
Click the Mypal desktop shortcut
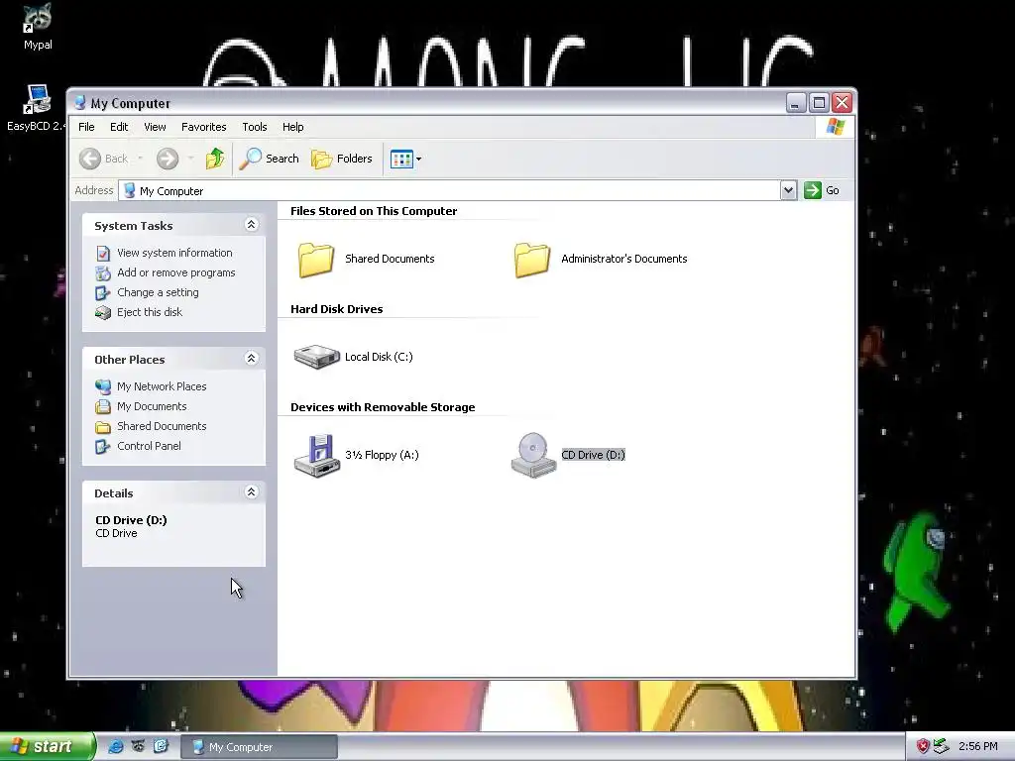tap(38, 27)
